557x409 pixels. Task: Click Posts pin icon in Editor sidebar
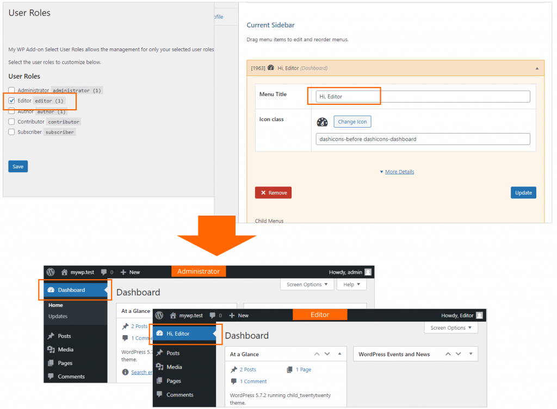click(x=160, y=353)
